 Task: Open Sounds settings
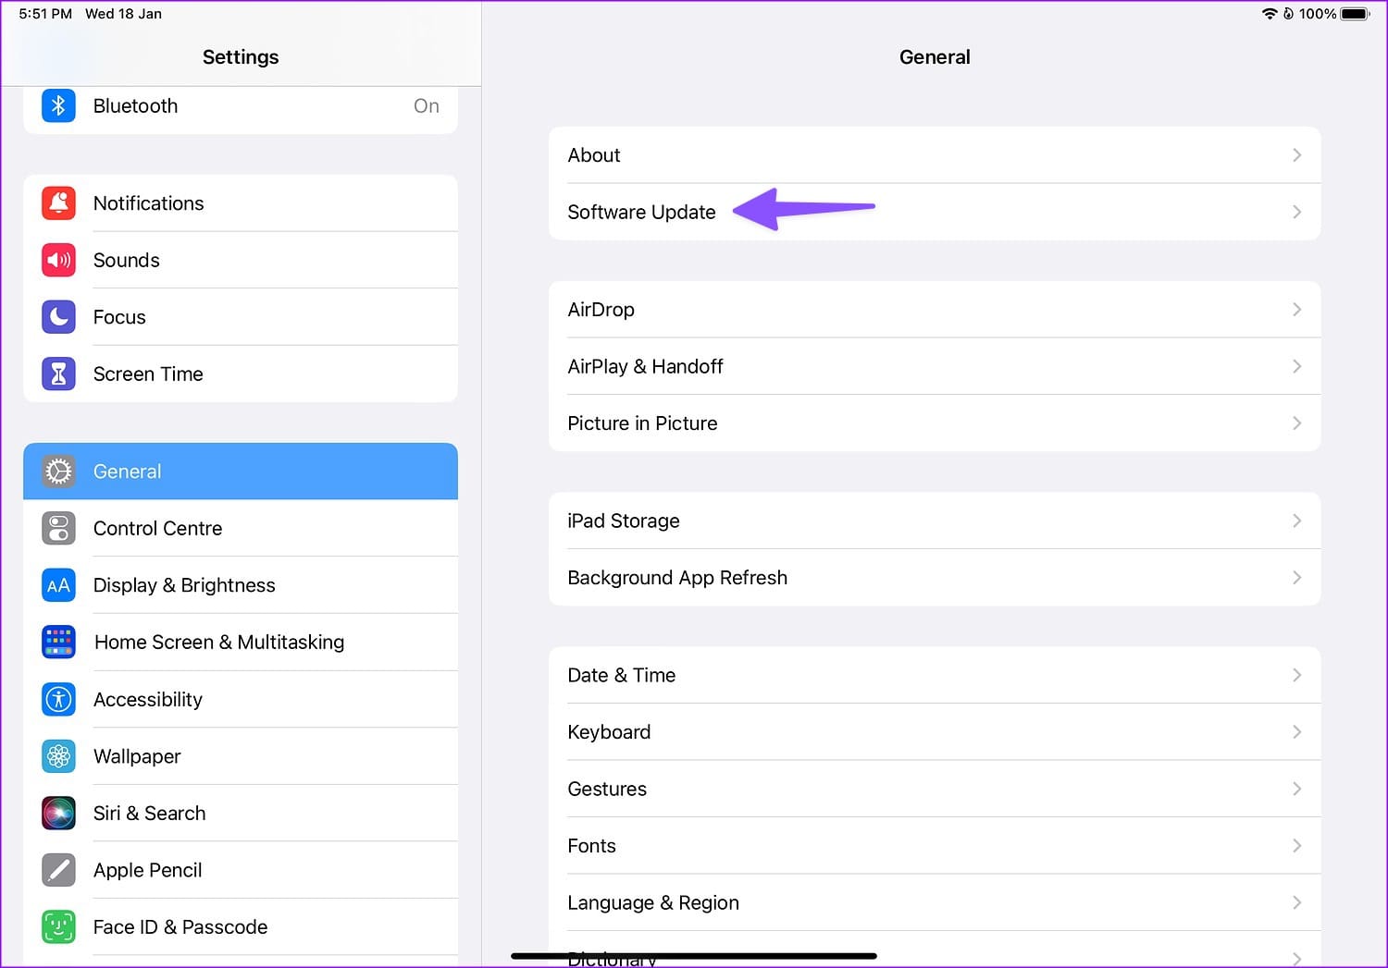pos(241,261)
